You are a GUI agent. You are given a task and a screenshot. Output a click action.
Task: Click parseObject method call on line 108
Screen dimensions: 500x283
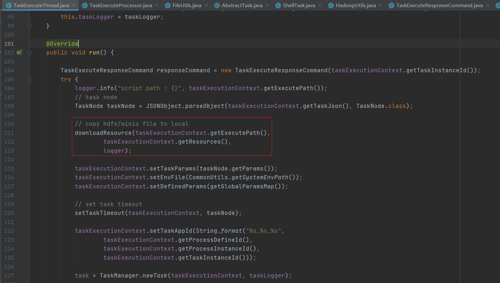point(205,106)
